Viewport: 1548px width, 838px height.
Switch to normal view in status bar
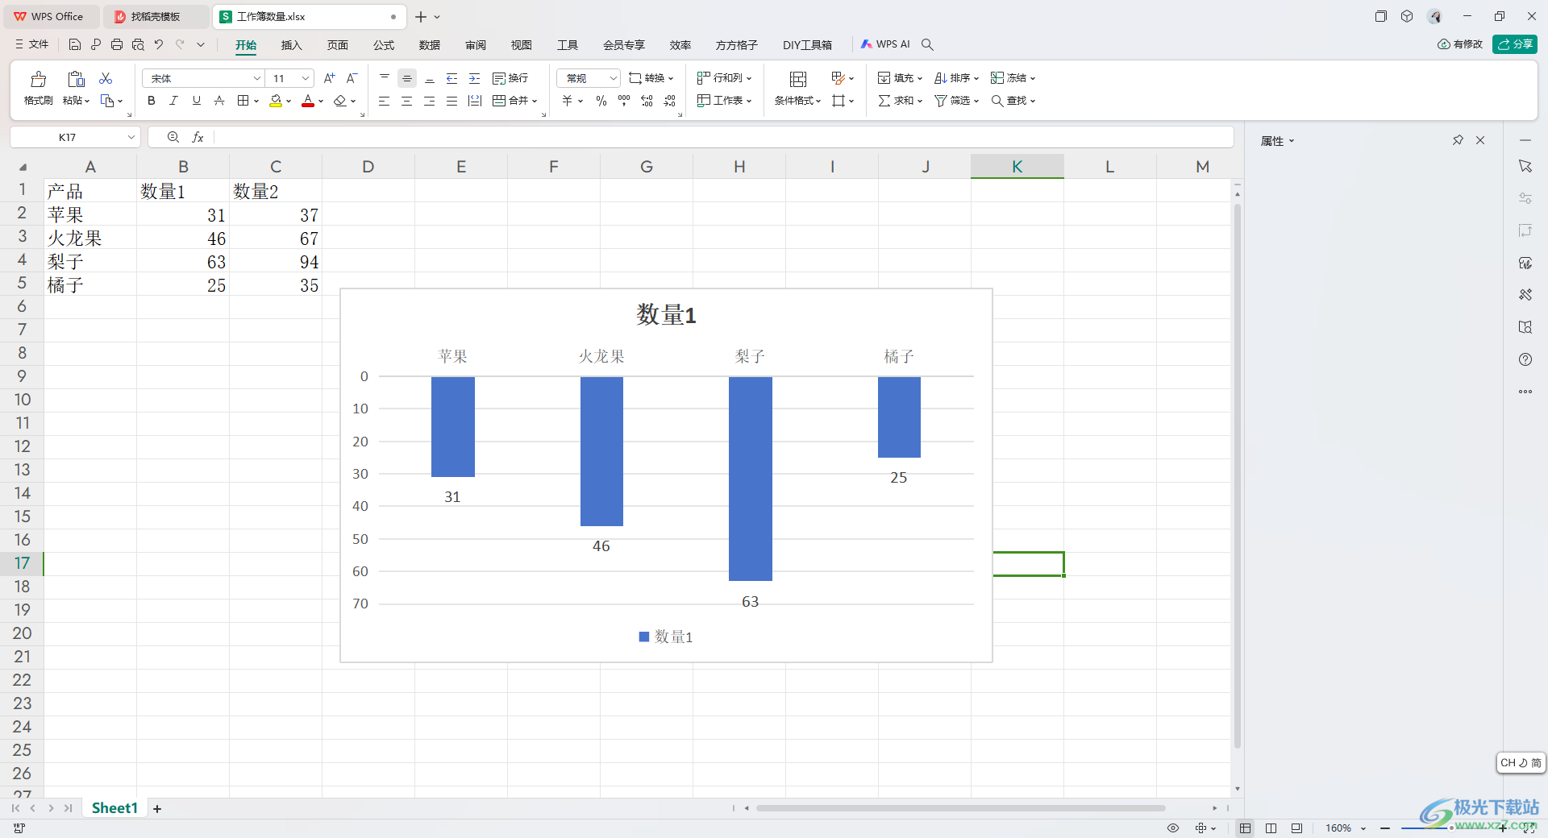point(1246,828)
